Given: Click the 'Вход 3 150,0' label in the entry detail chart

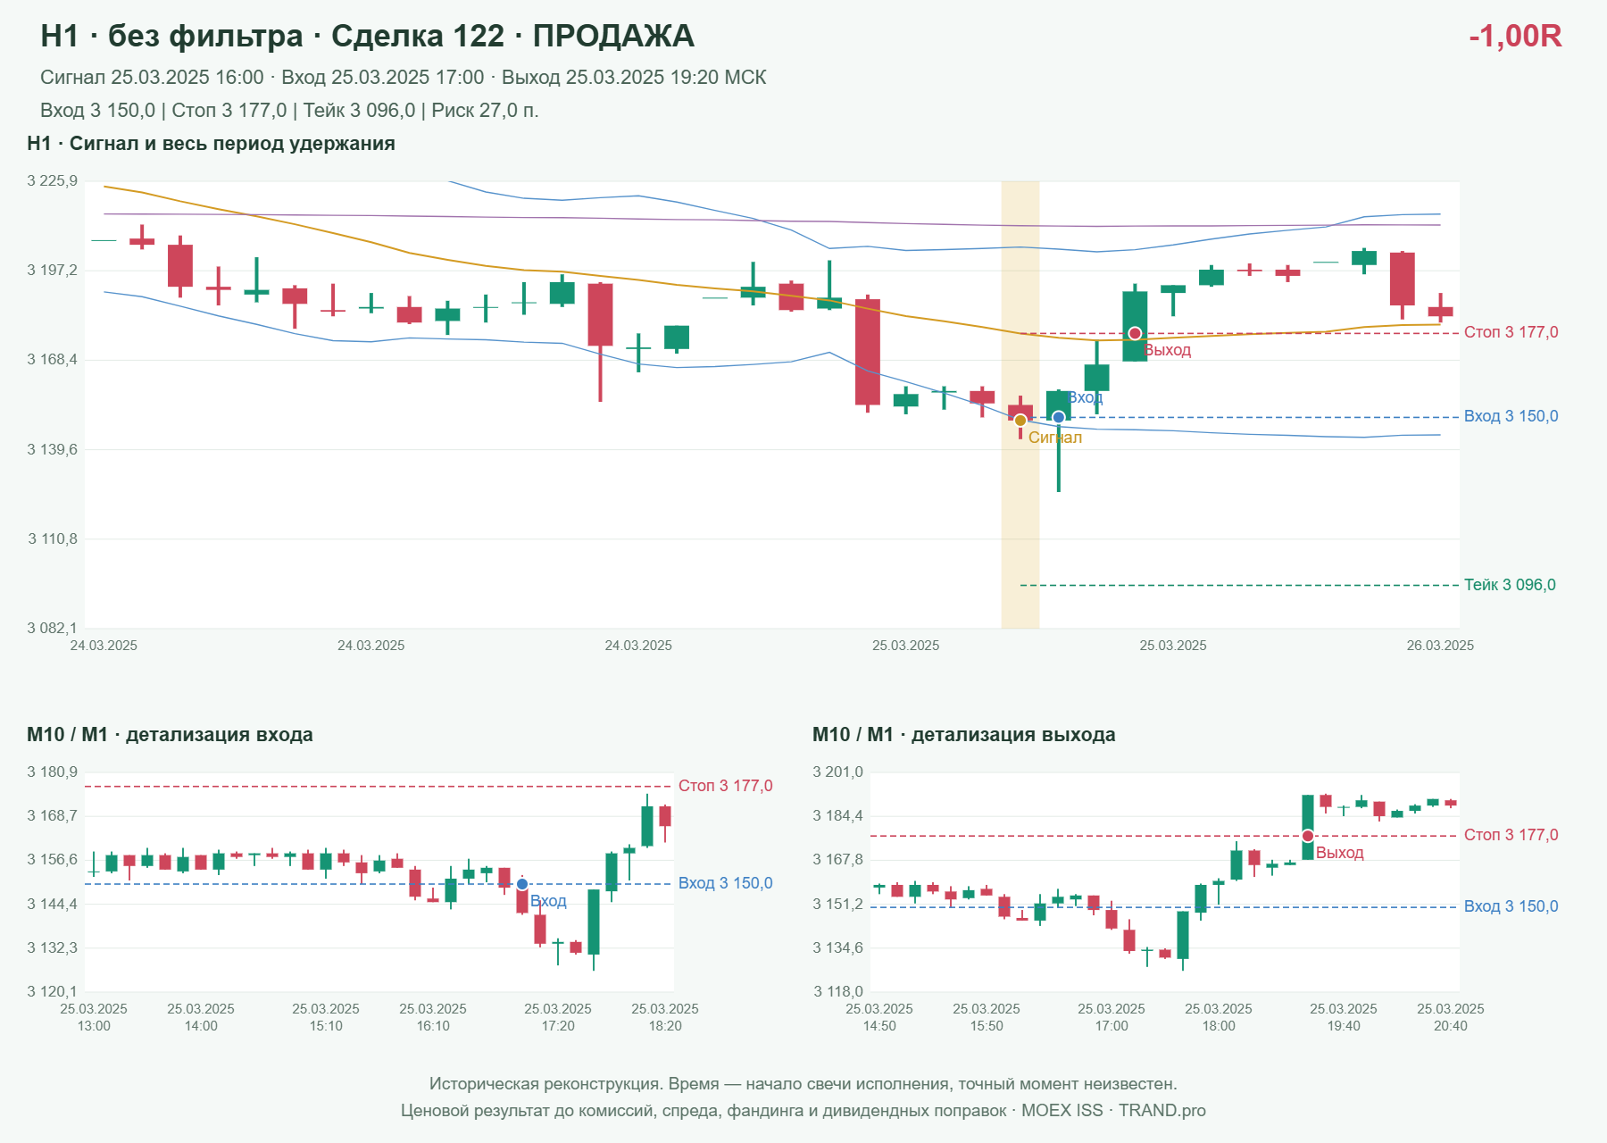Looking at the screenshot, I should coord(725,883).
